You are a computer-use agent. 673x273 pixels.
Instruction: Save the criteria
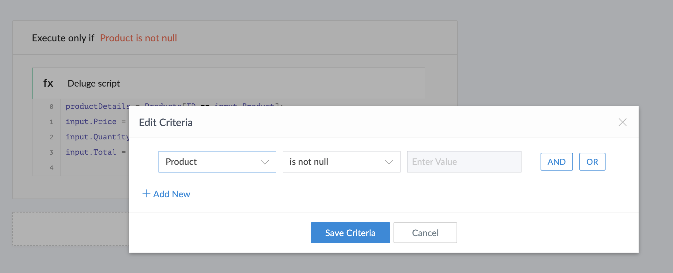pos(350,233)
